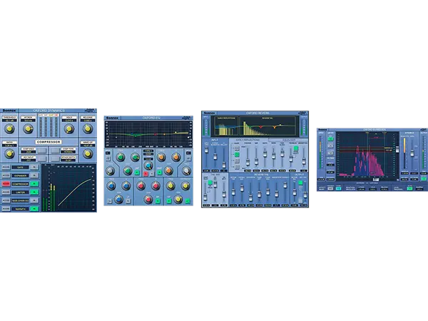Turn the Hold knob in Oxford Dynamics
The width and height of the screenshot is (428, 321).
69,128
